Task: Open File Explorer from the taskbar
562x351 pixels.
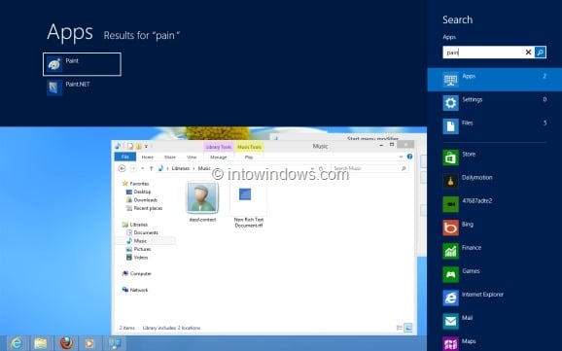Action: 41,343
